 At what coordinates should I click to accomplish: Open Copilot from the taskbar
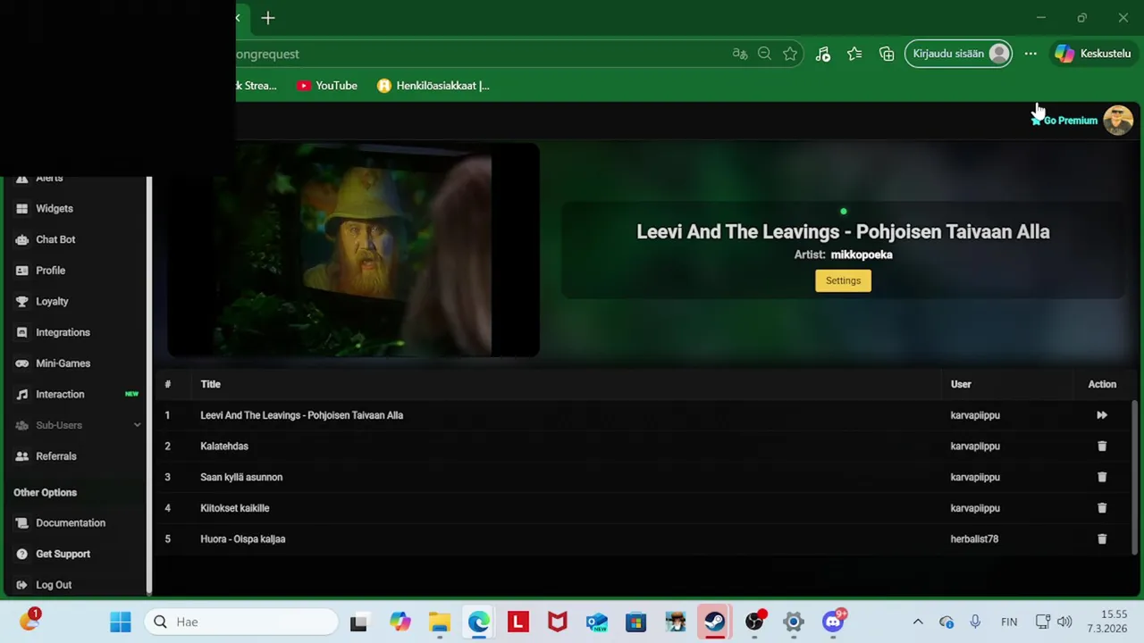[400, 622]
